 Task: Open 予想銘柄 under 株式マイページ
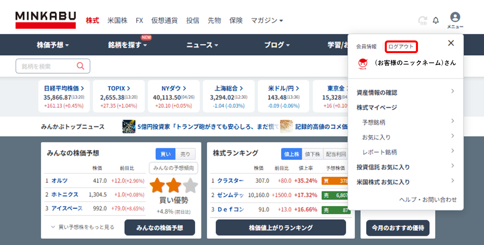click(408, 122)
